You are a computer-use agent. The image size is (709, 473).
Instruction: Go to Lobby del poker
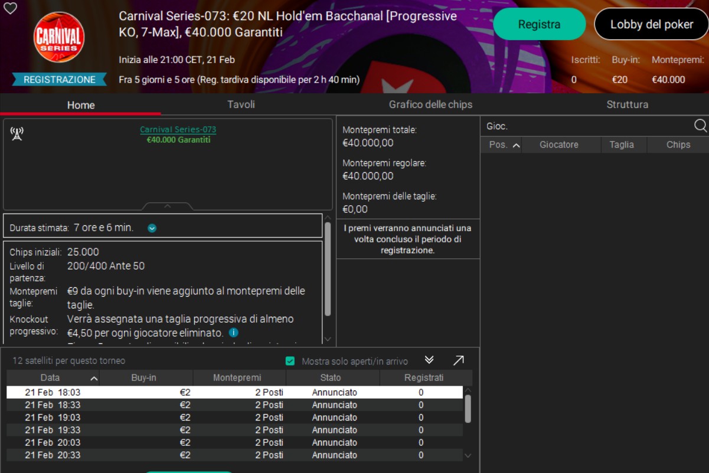point(651,24)
